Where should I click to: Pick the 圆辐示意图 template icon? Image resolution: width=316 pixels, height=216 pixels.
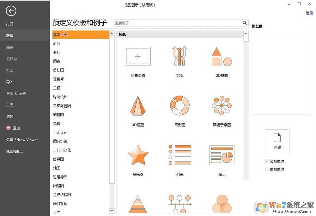click(x=221, y=105)
